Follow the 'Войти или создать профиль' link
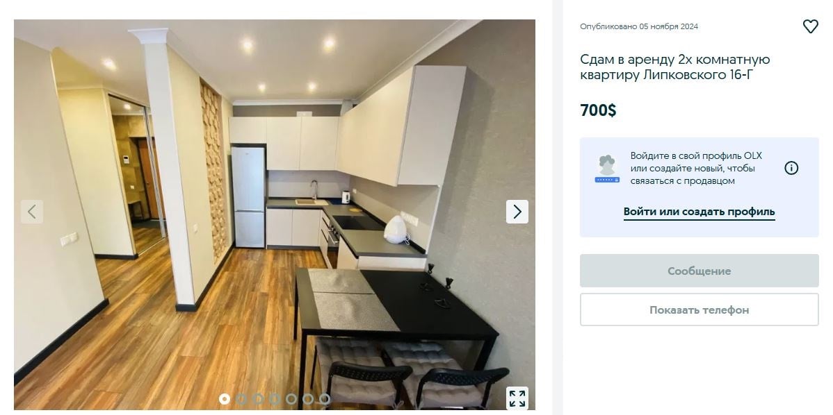The width and height of the screenshot is (833, 415). tap(699, 212)
